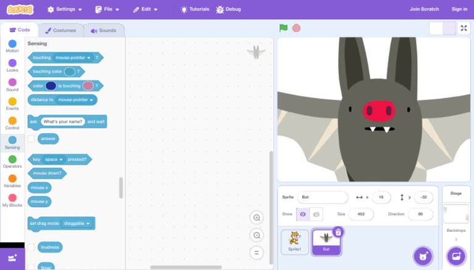Click the block palette vertical scrollbar

(121, 187)
